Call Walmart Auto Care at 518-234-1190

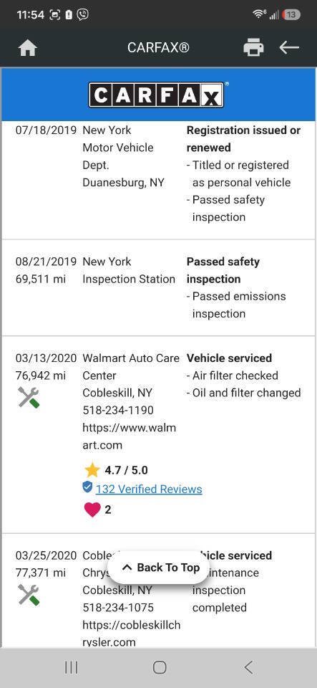(x=118, y=410)
